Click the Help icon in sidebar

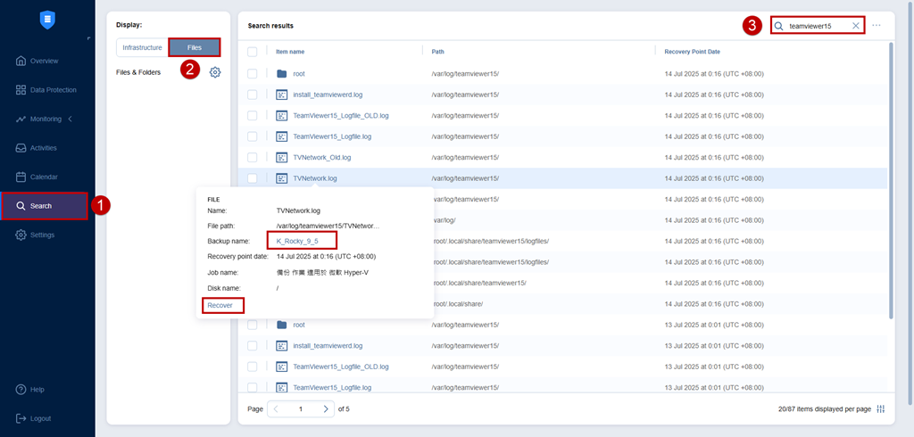[x=21, y=389]
